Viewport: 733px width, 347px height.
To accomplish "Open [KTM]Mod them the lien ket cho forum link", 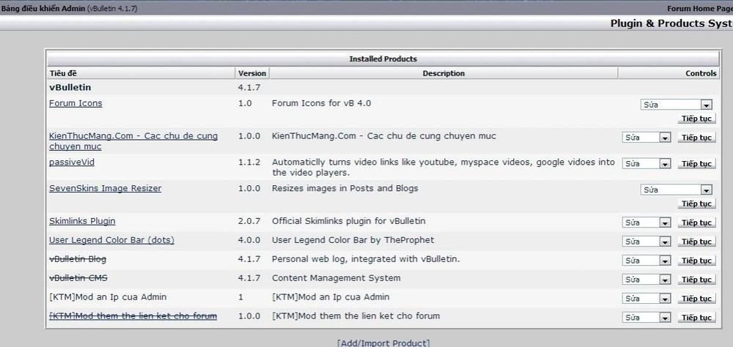I will click(x=133, y=316).
